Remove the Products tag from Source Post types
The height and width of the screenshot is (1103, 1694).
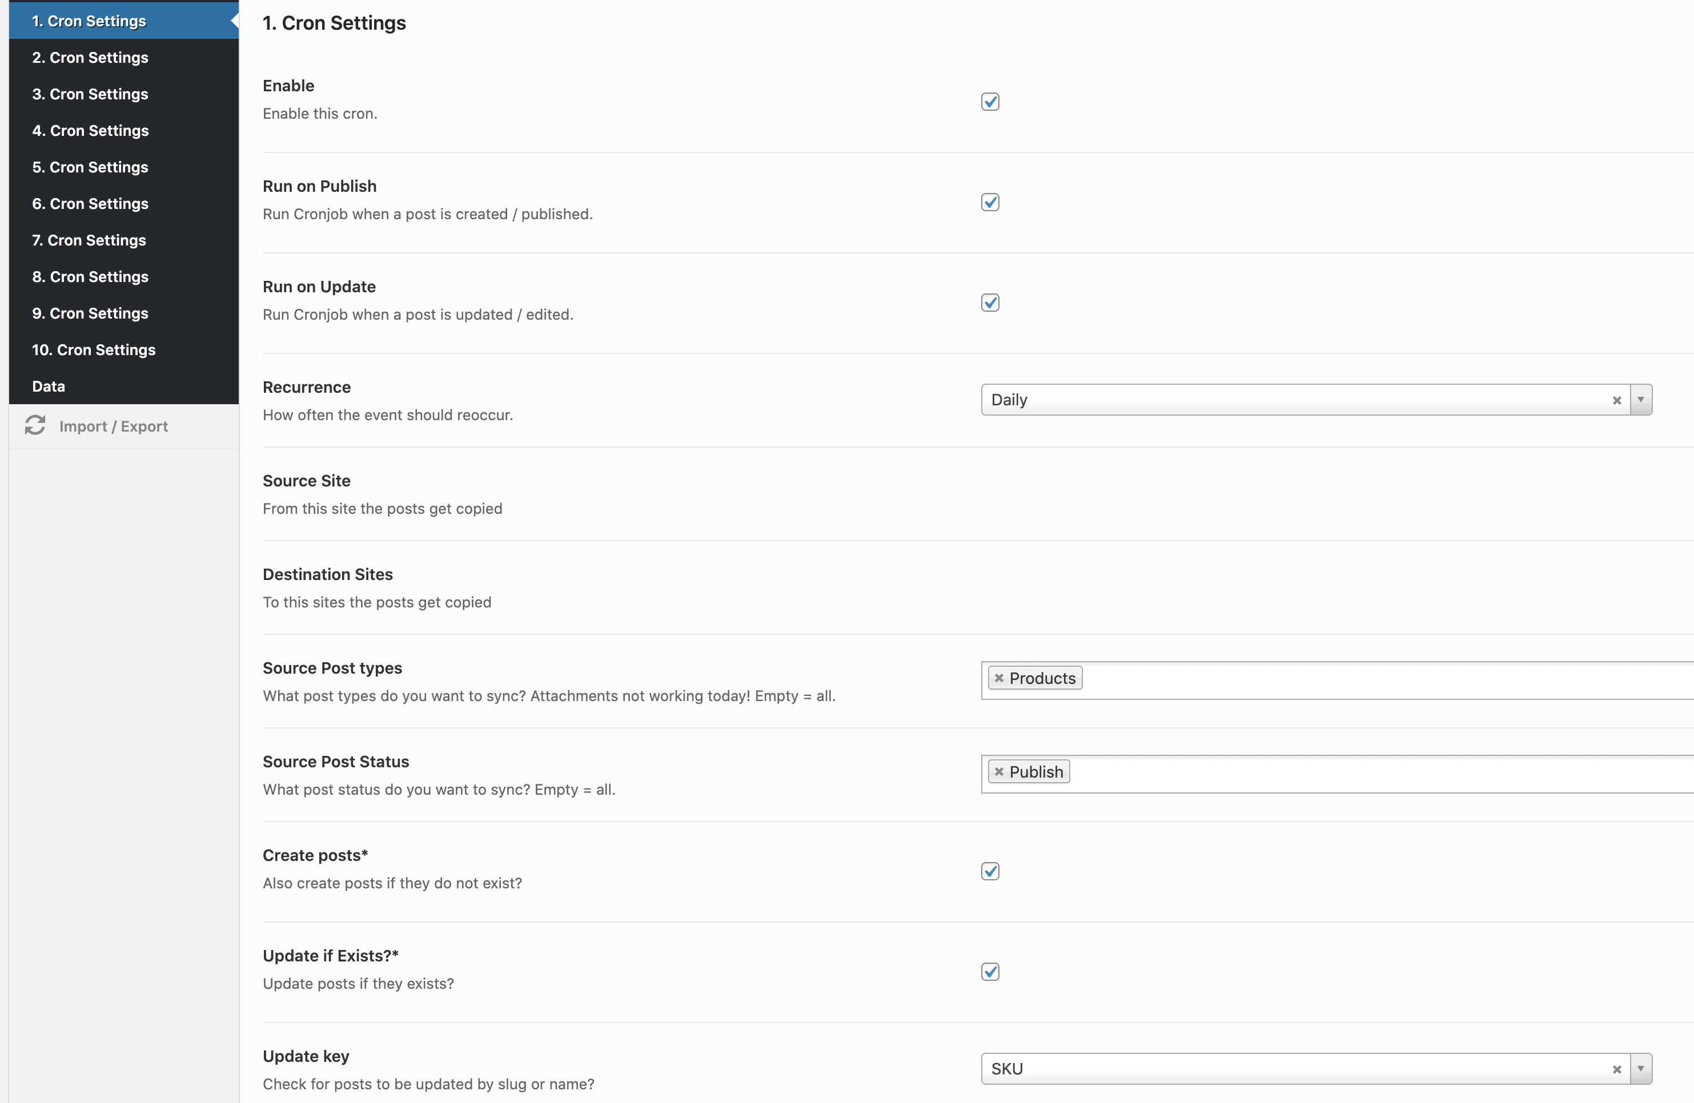(x=999, y=678)
